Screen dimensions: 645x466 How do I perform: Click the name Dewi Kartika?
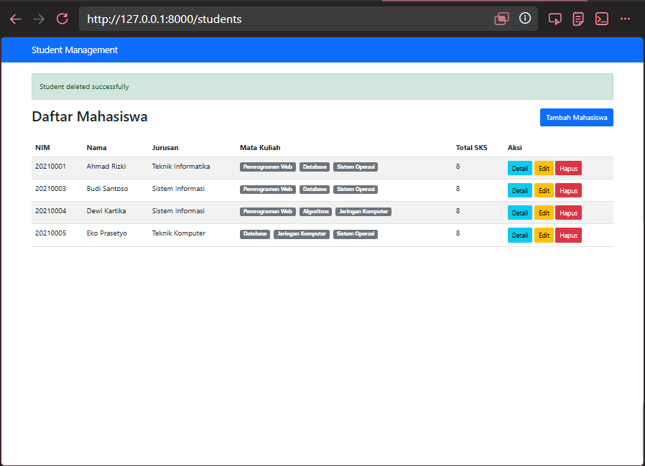[x=106, y=211]
